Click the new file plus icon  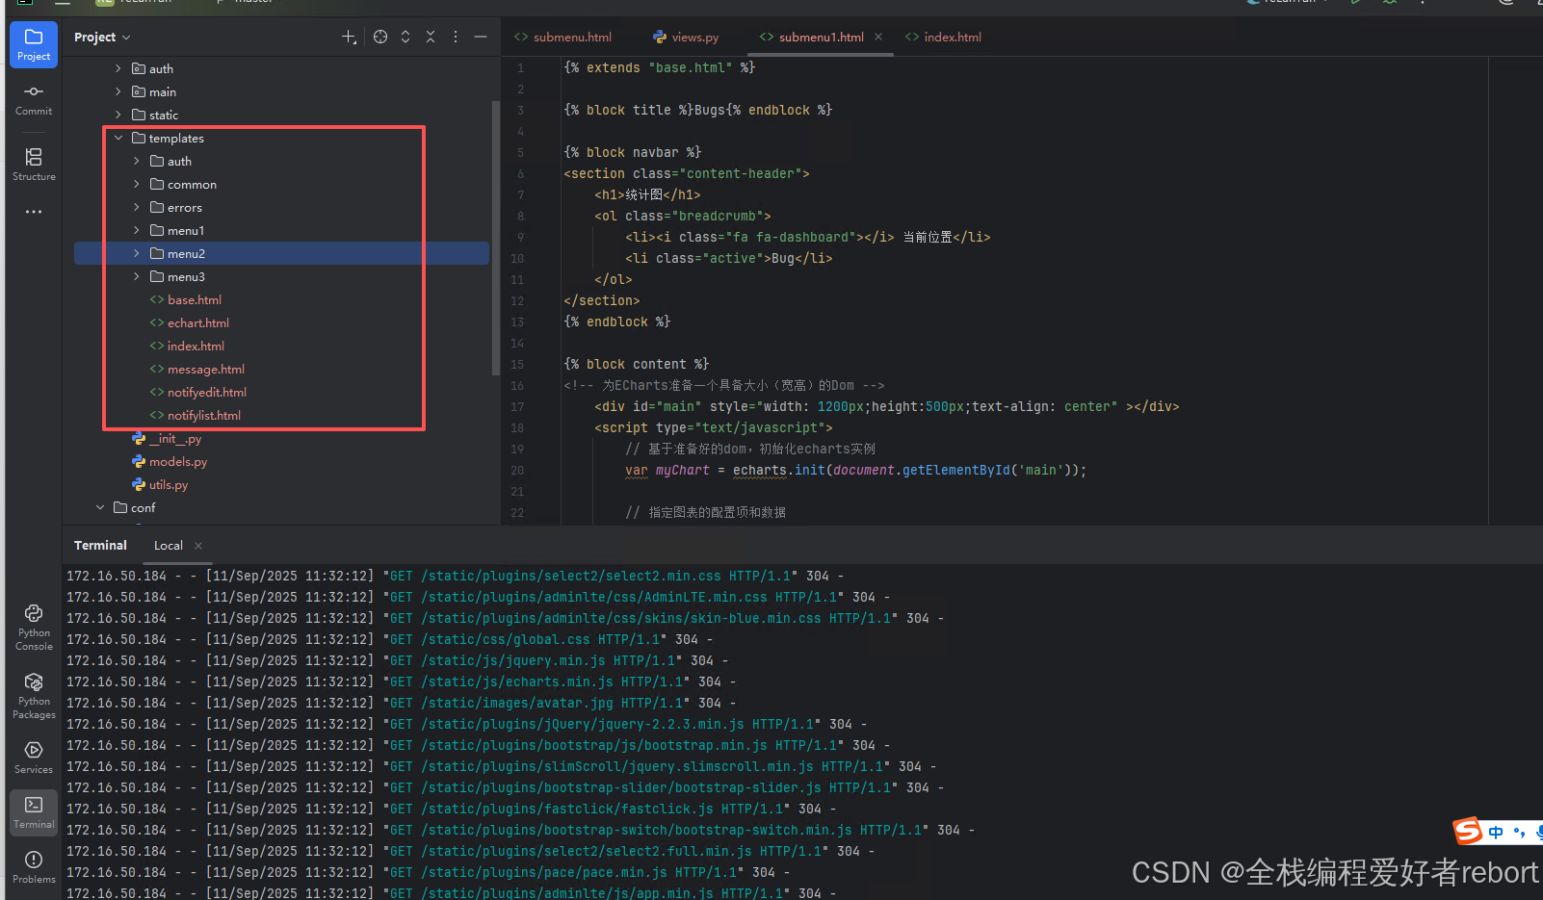[349, 37]
